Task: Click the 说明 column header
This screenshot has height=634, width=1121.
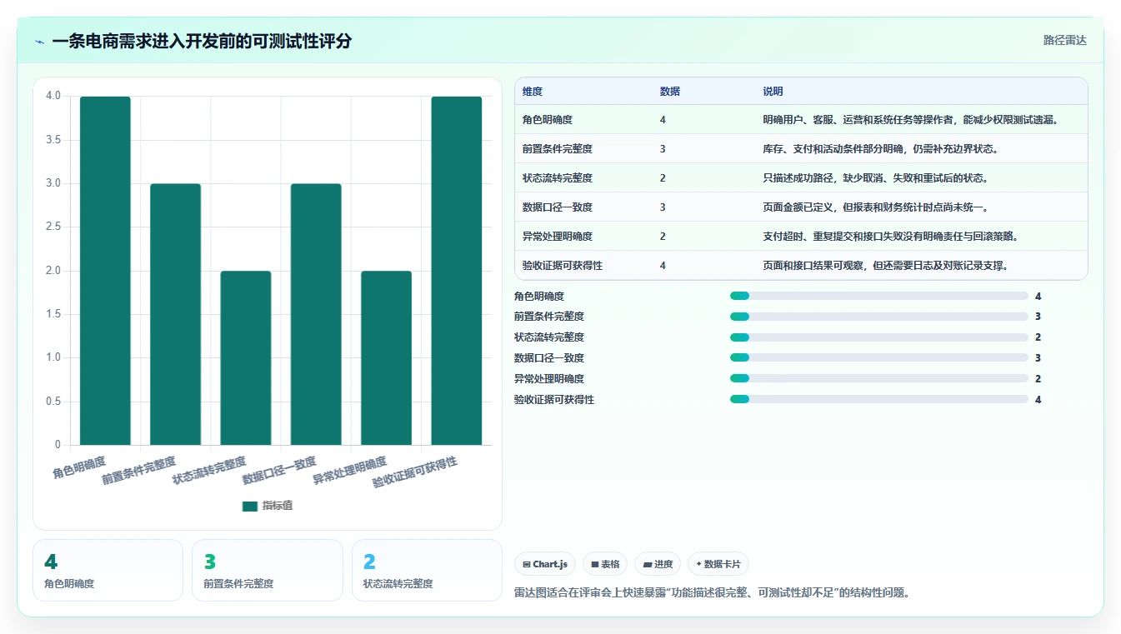Action: click(x=773, y=92)
